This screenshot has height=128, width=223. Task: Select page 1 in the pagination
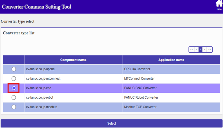pos(200,49)
